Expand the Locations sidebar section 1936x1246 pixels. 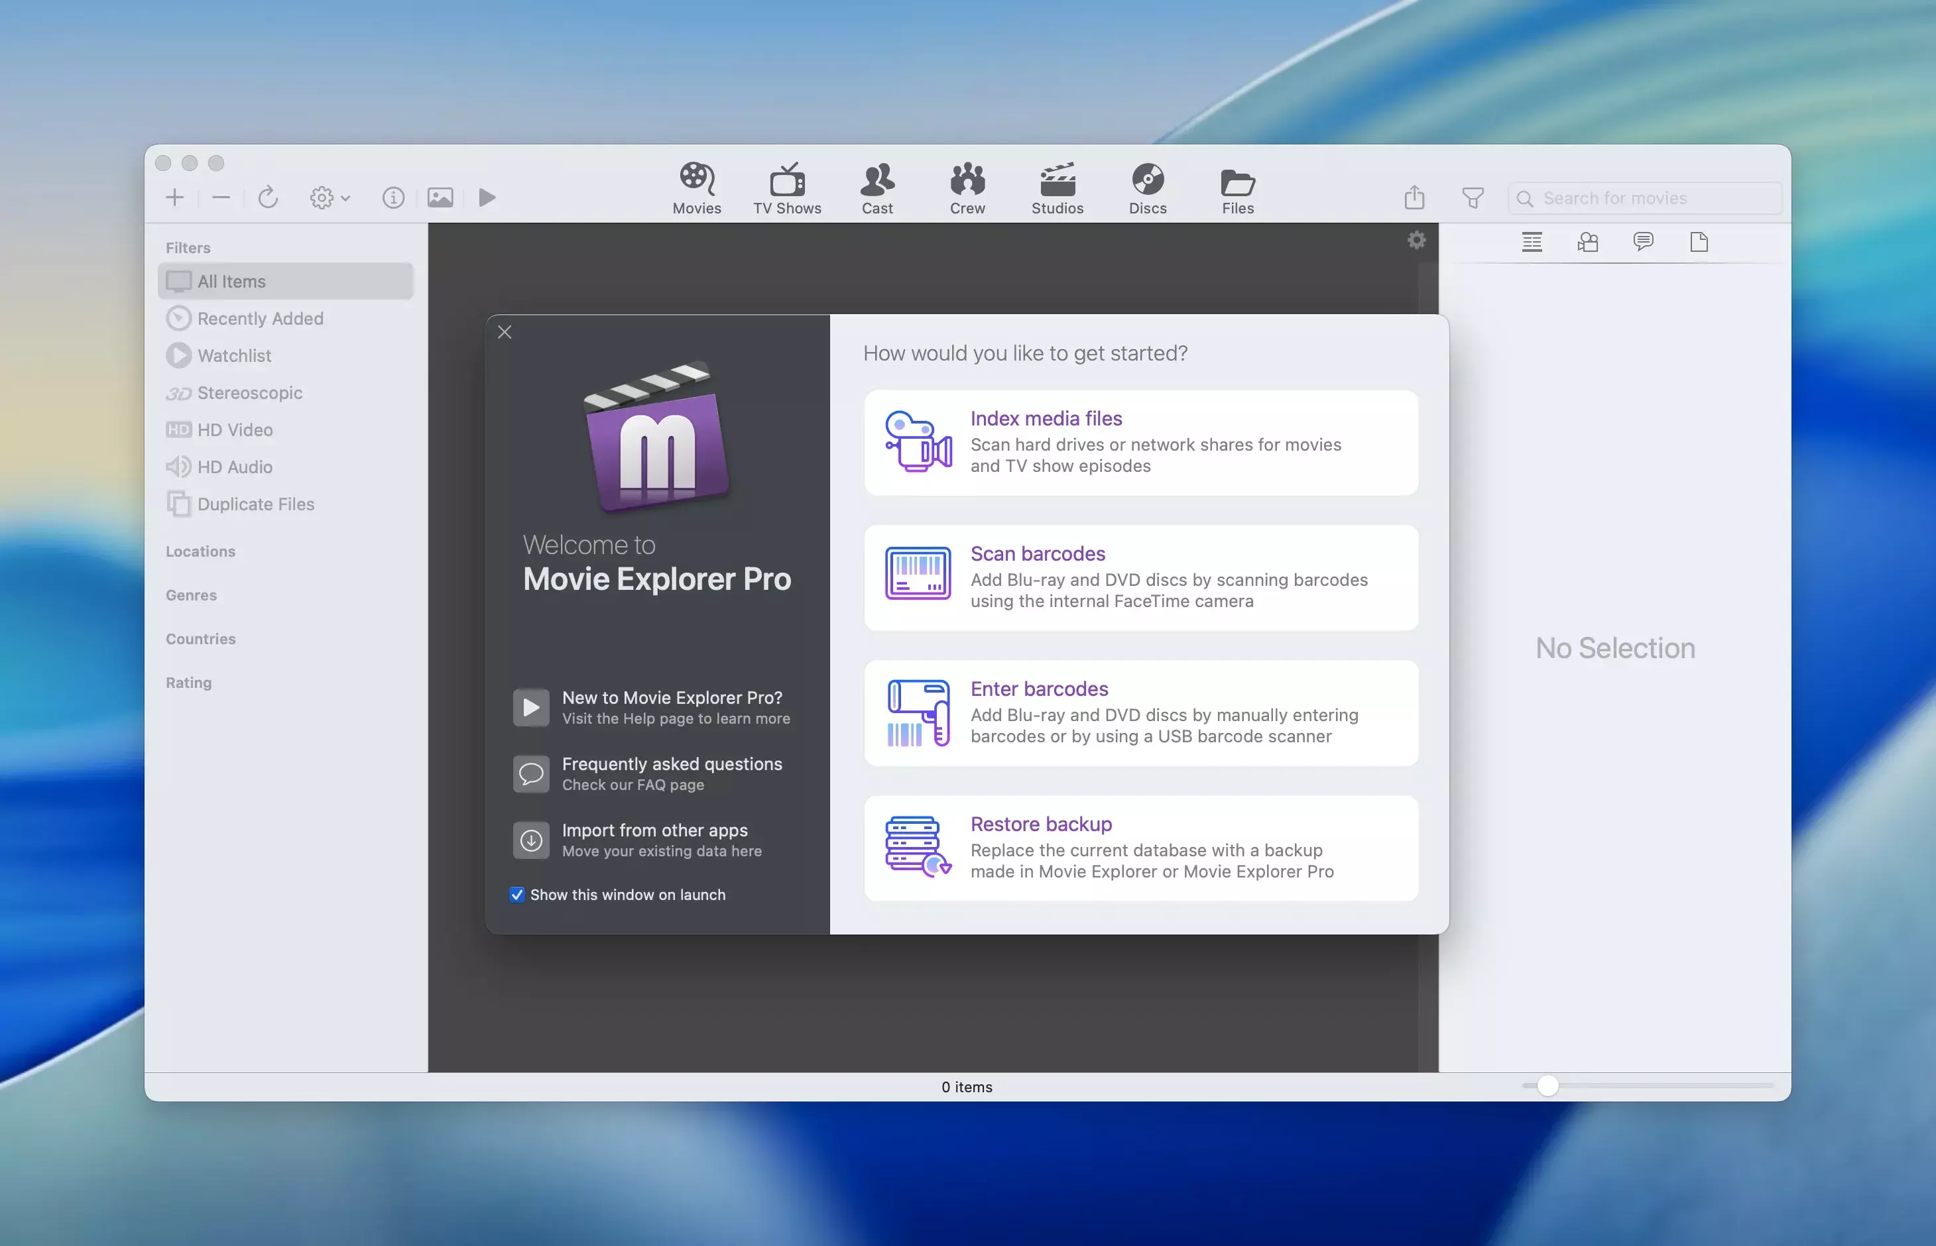point(200,552)
